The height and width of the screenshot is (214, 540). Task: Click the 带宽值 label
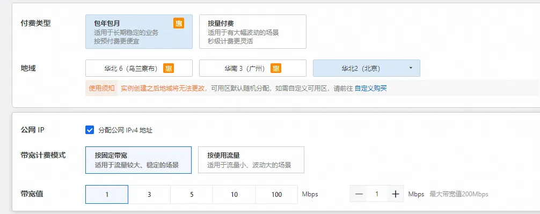32,194
